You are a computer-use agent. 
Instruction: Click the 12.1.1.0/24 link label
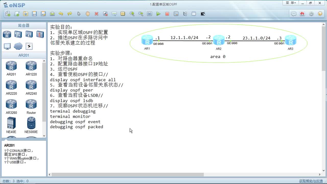[x=184, y=38]
